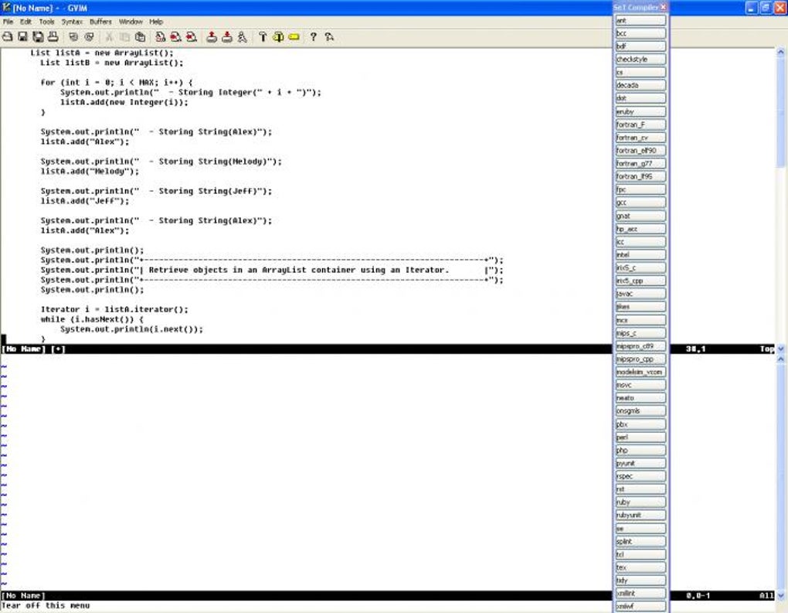Click the Cut toolbar icon
This screenshot has width=788, height=613.
[109, 36]
